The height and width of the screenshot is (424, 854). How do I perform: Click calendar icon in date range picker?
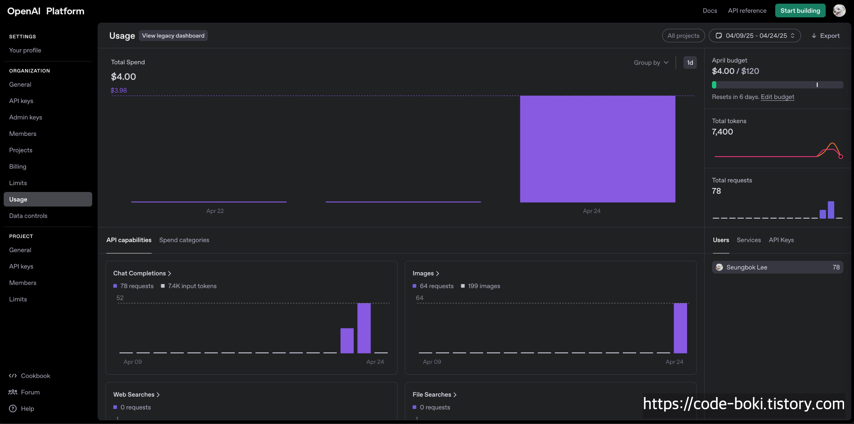tap(718, 36)
